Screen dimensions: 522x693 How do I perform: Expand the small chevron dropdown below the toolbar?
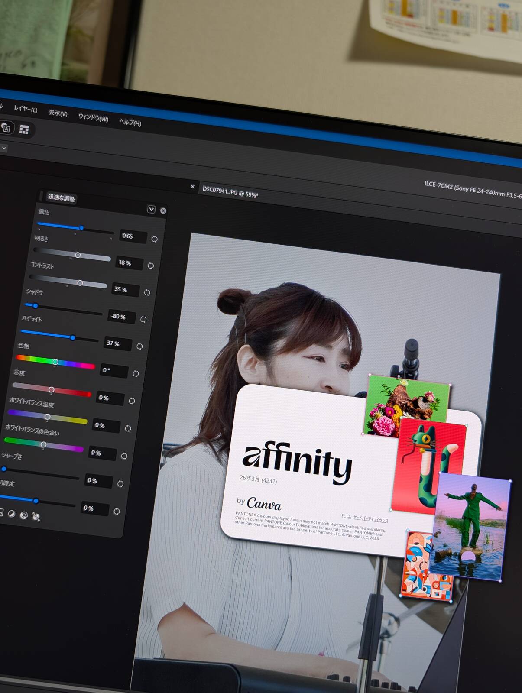pos(4,148)
